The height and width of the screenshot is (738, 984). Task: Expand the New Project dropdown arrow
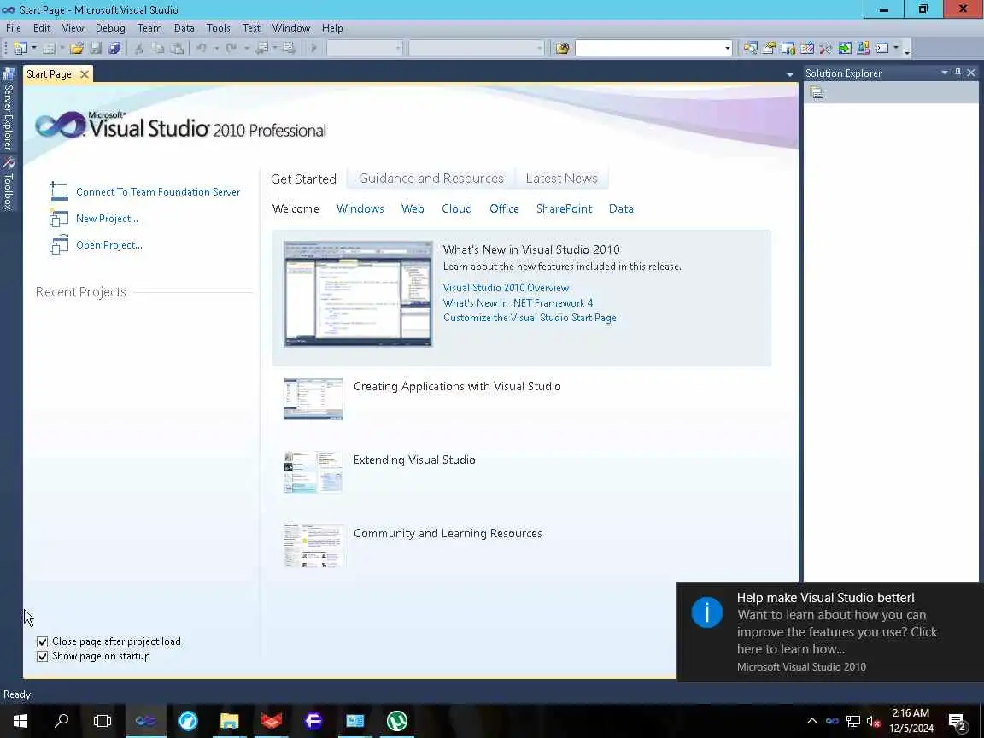coord(33,48)
